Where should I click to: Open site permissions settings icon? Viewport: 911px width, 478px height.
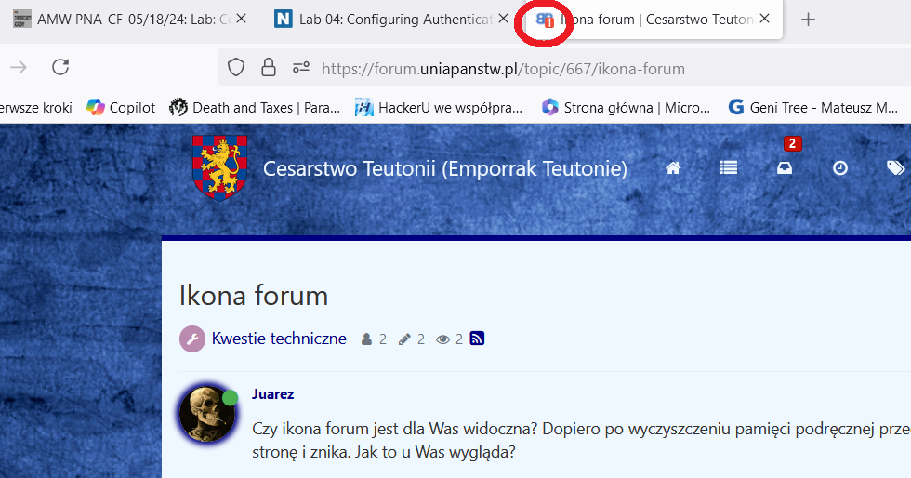click(x=301, y=68)
